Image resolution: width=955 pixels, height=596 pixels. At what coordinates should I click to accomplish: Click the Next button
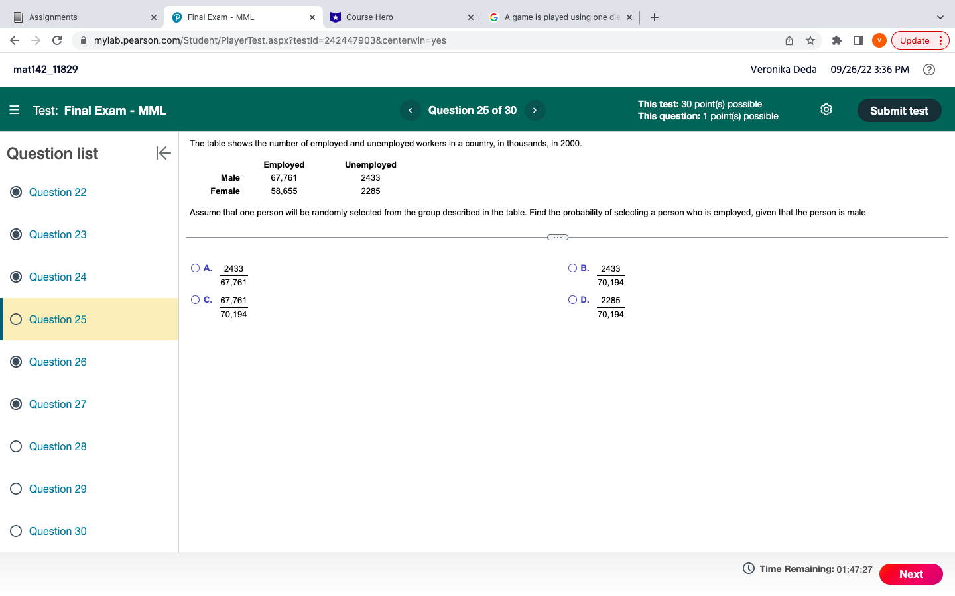(911, 574)
